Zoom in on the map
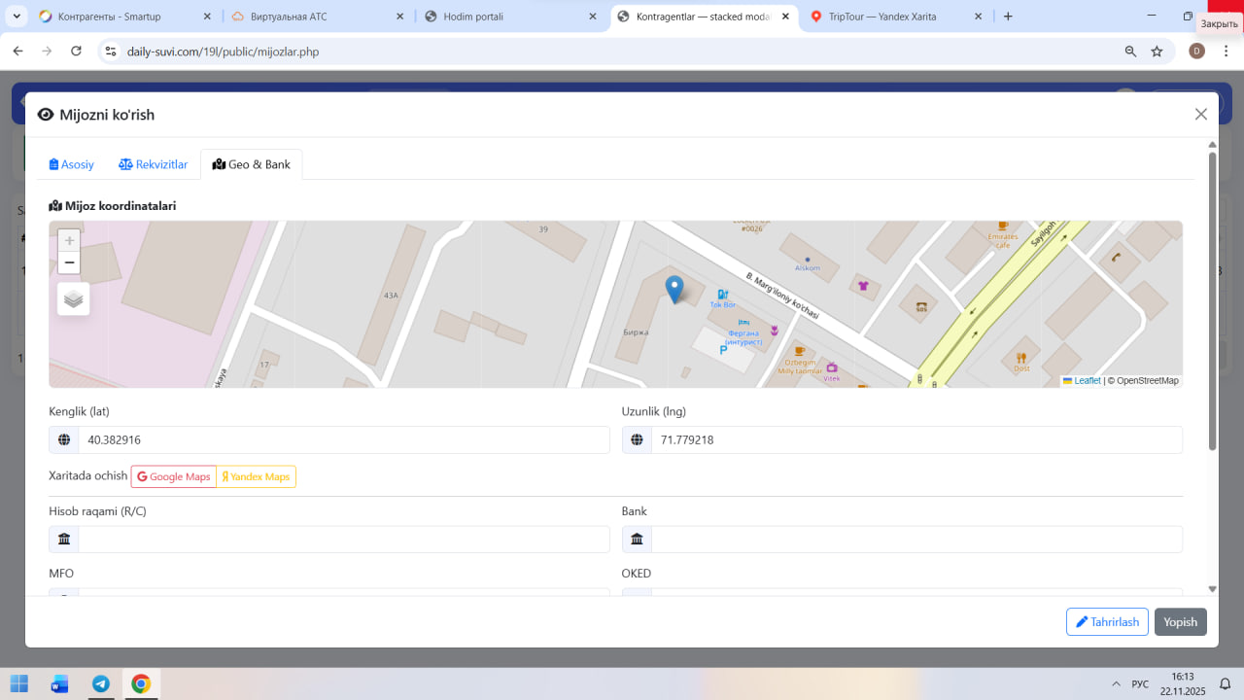This screenshot has height=700, width=1244. (69, 240)
